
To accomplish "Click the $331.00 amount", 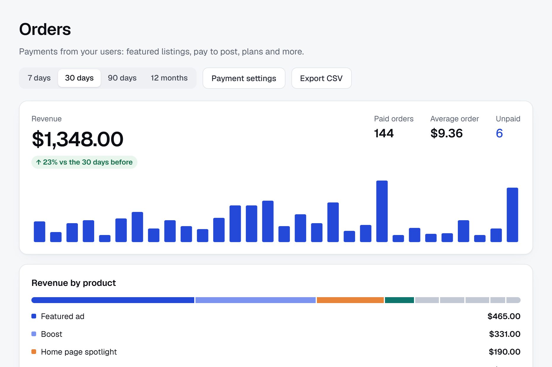I will click(x=505, y=334).
